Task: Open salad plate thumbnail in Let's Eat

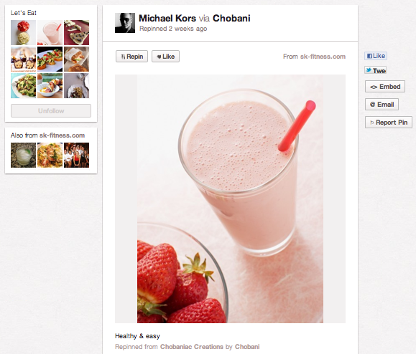Action: (x=23, y=86)
